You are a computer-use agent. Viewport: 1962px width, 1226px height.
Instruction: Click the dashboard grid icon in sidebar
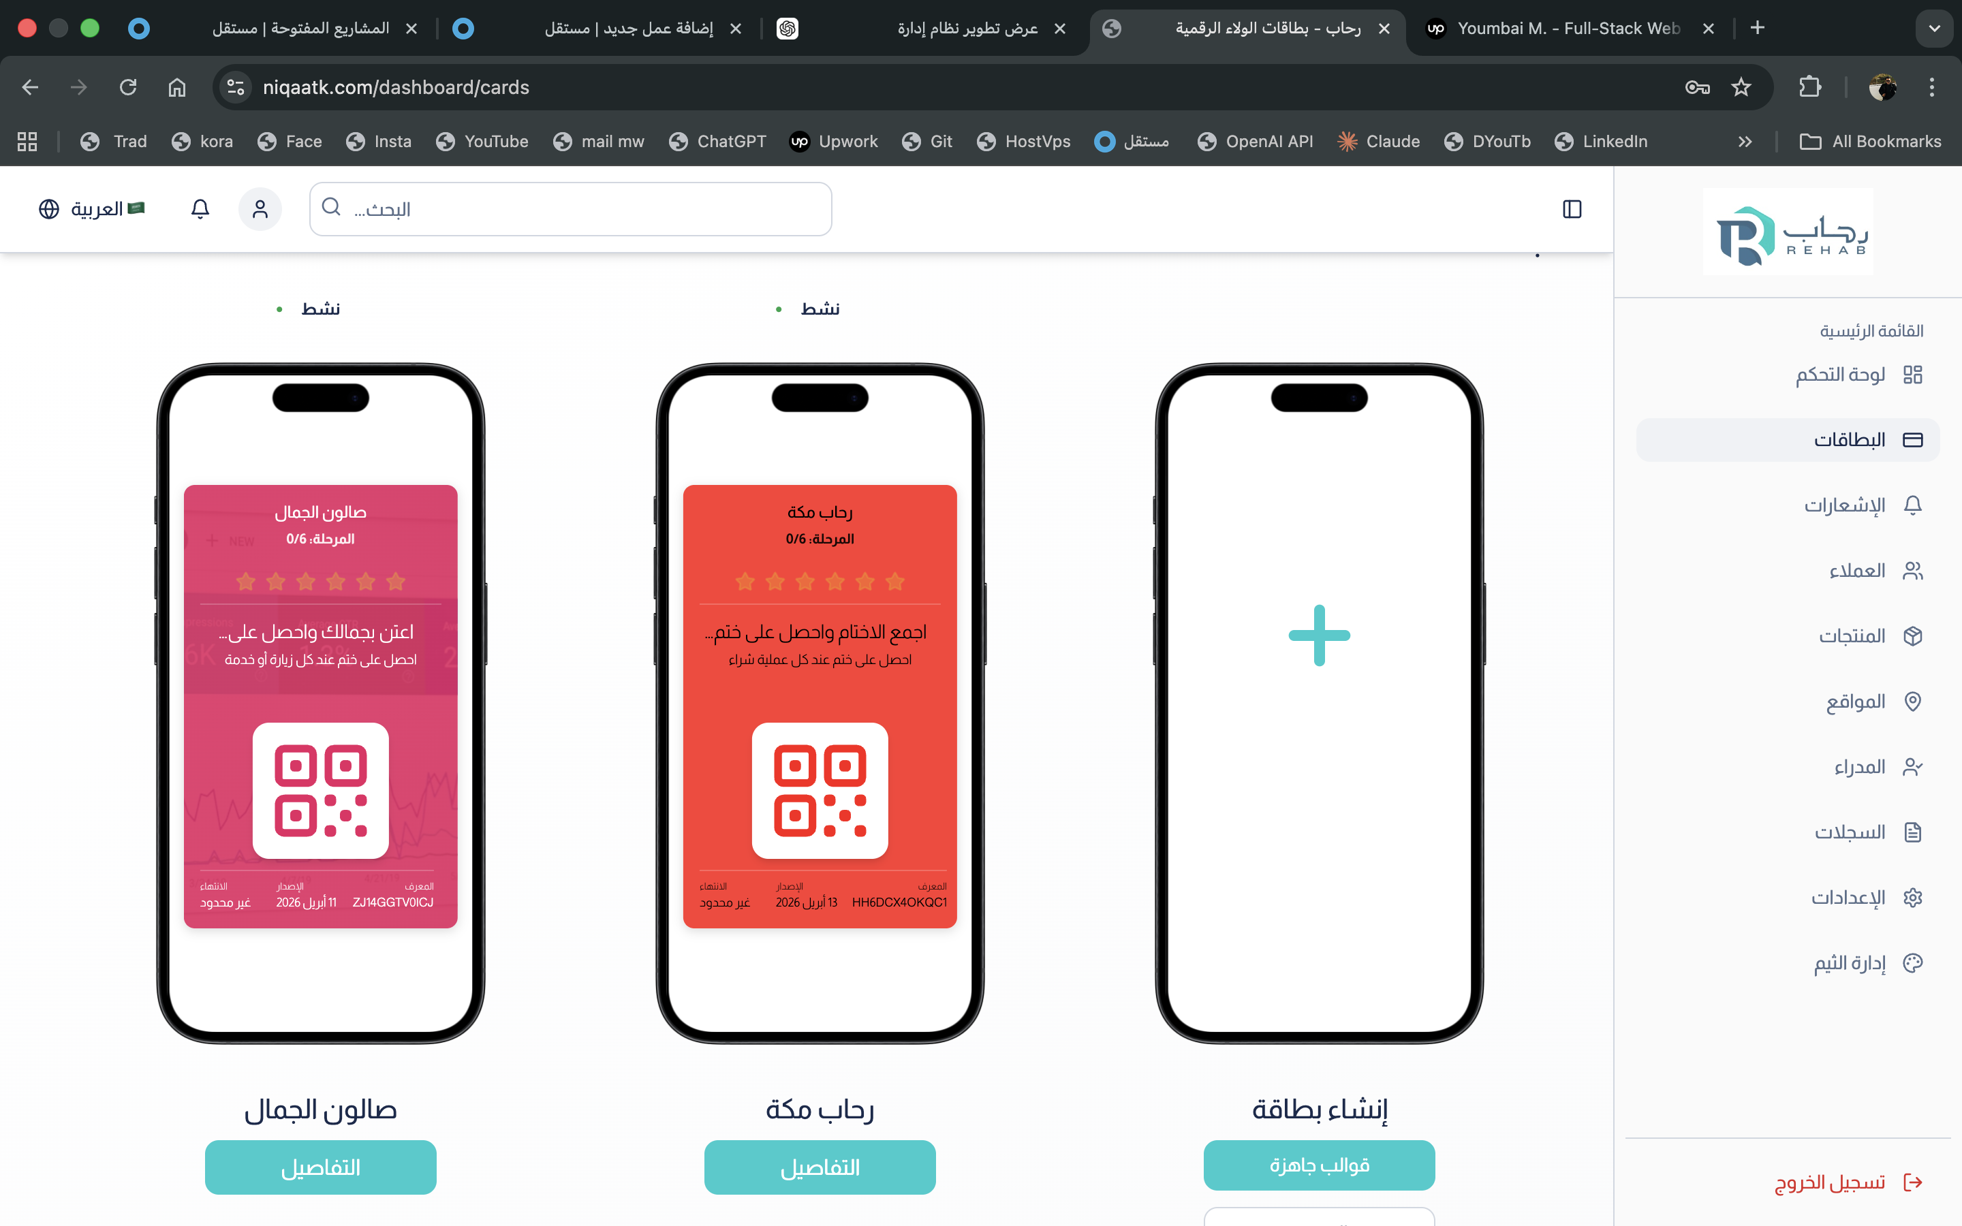point(1912,375)
